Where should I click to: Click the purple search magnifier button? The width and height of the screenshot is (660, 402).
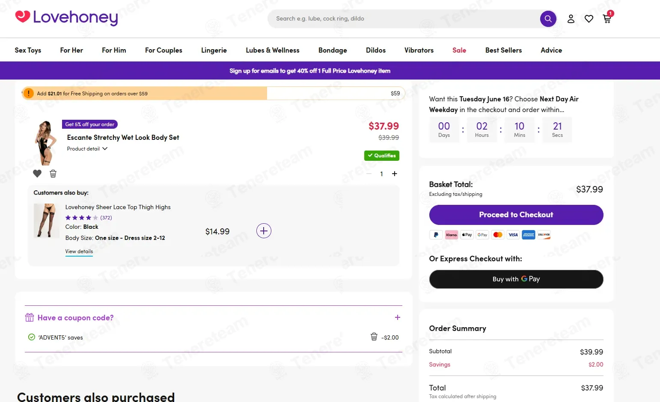click(x=548, y=19)
